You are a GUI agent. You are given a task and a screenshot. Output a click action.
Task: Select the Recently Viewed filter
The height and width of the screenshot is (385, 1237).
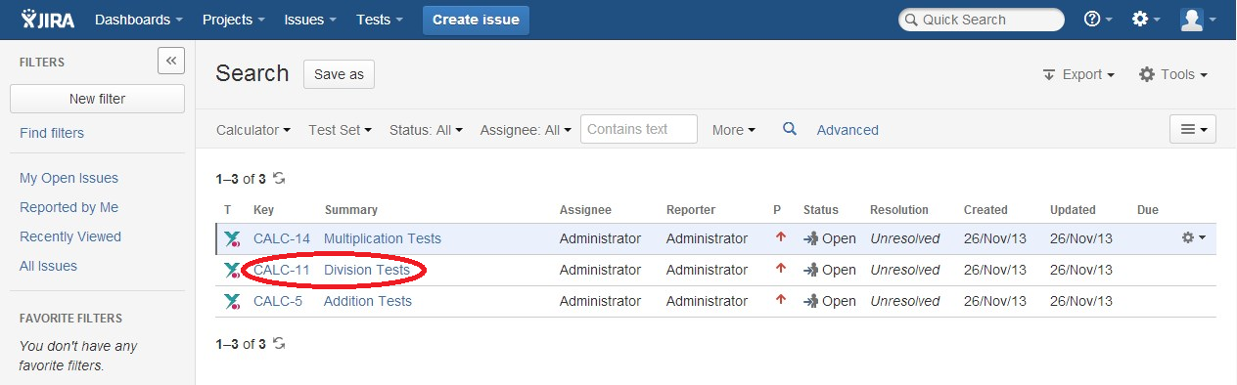pyautogui.click(x=70, y=236)
